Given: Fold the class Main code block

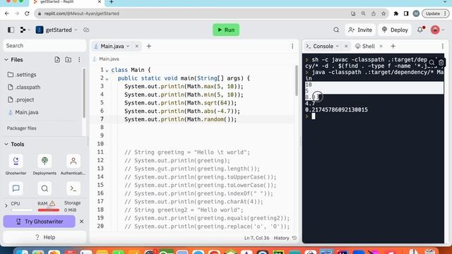Looking at the screenshot, I should pos(107,71).
